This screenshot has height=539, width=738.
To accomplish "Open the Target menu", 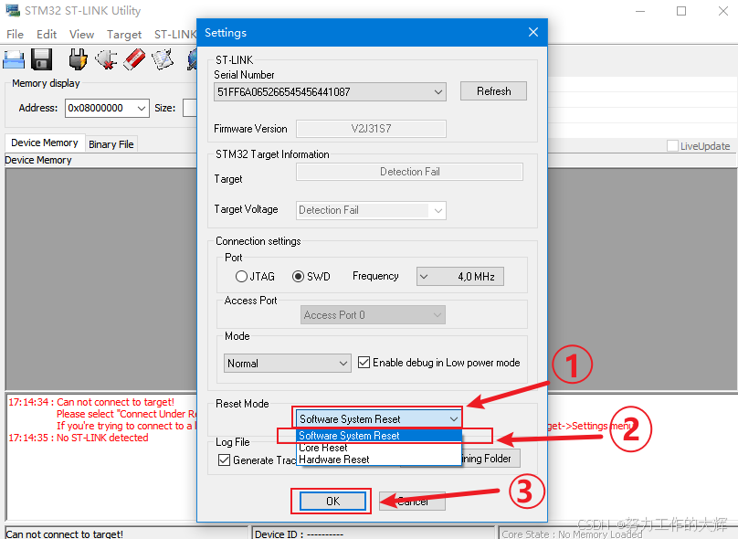I will tap(124, 35).
